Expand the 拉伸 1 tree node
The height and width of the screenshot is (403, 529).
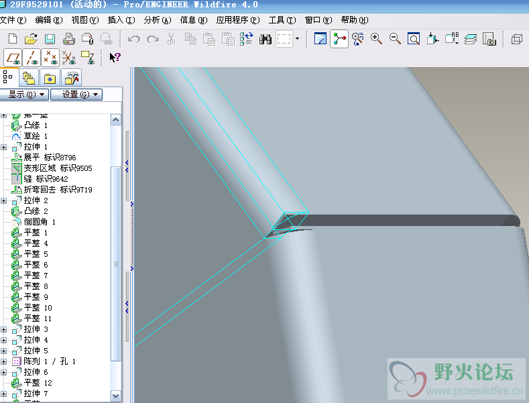tap(4, 147)
